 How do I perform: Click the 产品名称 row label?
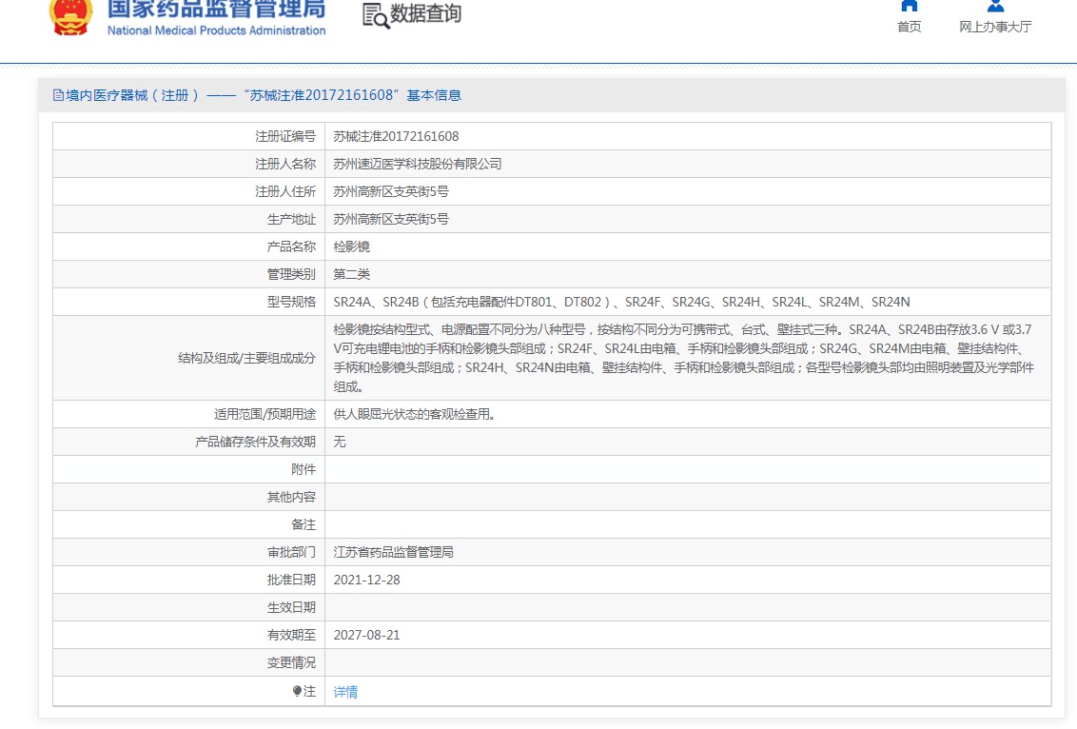coord(291,246)
